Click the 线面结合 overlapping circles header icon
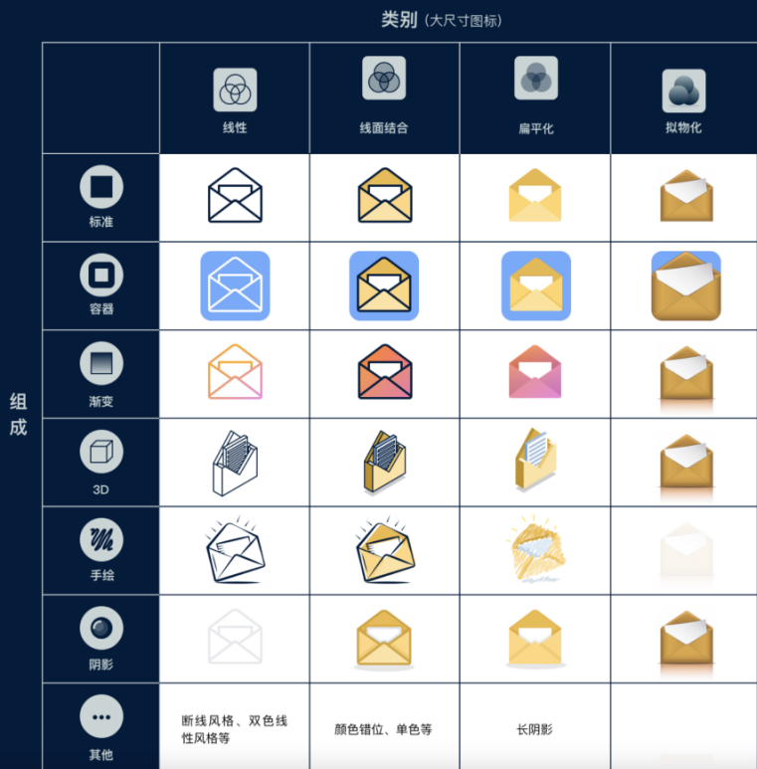 384,78
